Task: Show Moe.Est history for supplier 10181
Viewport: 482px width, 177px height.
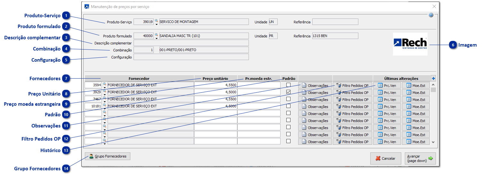Action: tap(416, 107)
